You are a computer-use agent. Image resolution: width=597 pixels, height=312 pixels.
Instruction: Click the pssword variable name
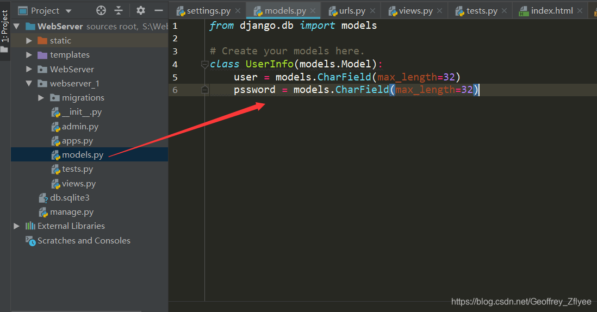pyautogui.click(x=254, y=90)
